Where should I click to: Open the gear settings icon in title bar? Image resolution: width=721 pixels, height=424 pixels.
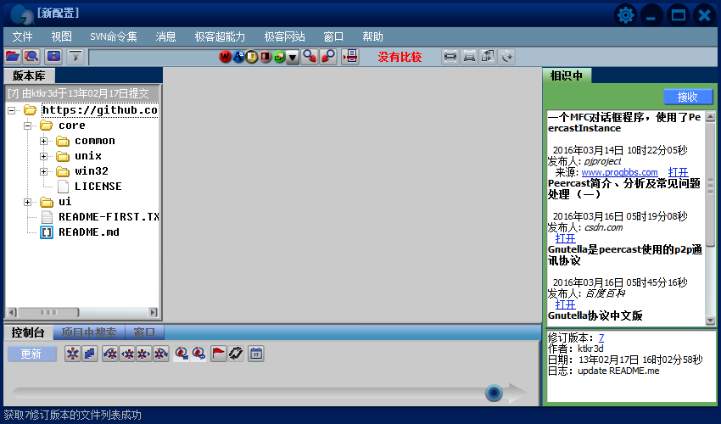click(625, 15)
